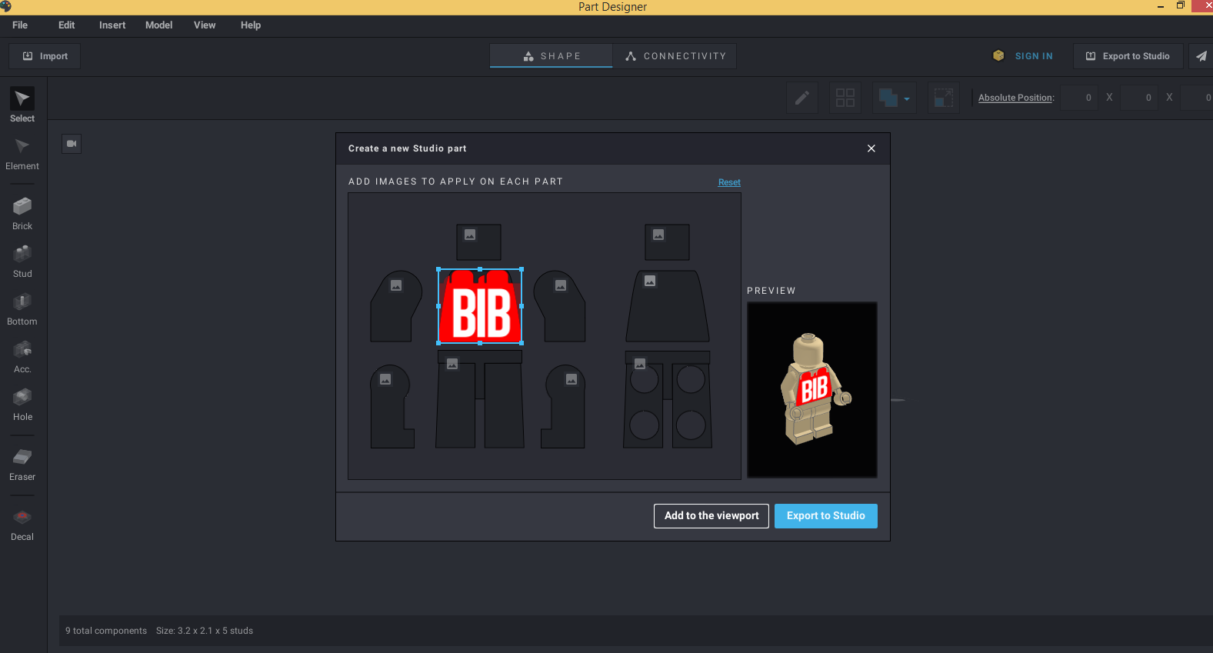Click Add to the viewport button
This screenshot has height=653, width=1213.
click(711, 516)
